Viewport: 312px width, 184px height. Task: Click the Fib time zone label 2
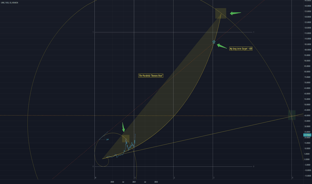point(174,178)
